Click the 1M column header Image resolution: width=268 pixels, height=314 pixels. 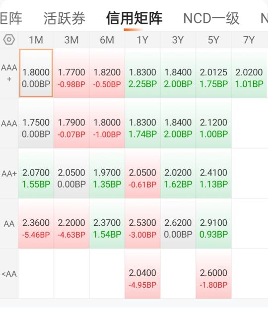click(36, 40)
